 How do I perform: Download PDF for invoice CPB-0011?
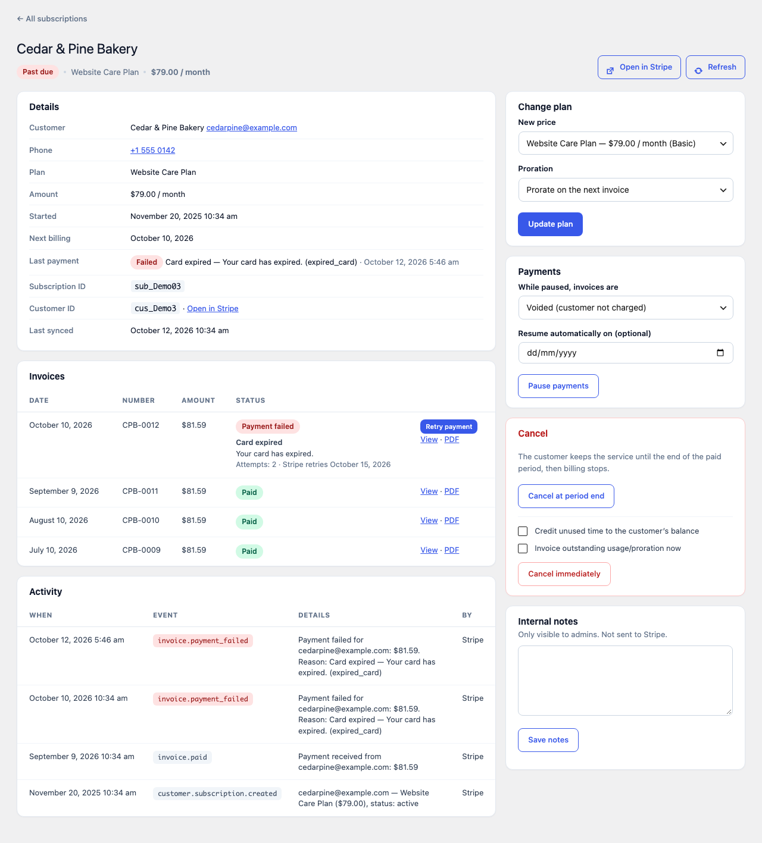pyautogui.click(x=452, y=491)
